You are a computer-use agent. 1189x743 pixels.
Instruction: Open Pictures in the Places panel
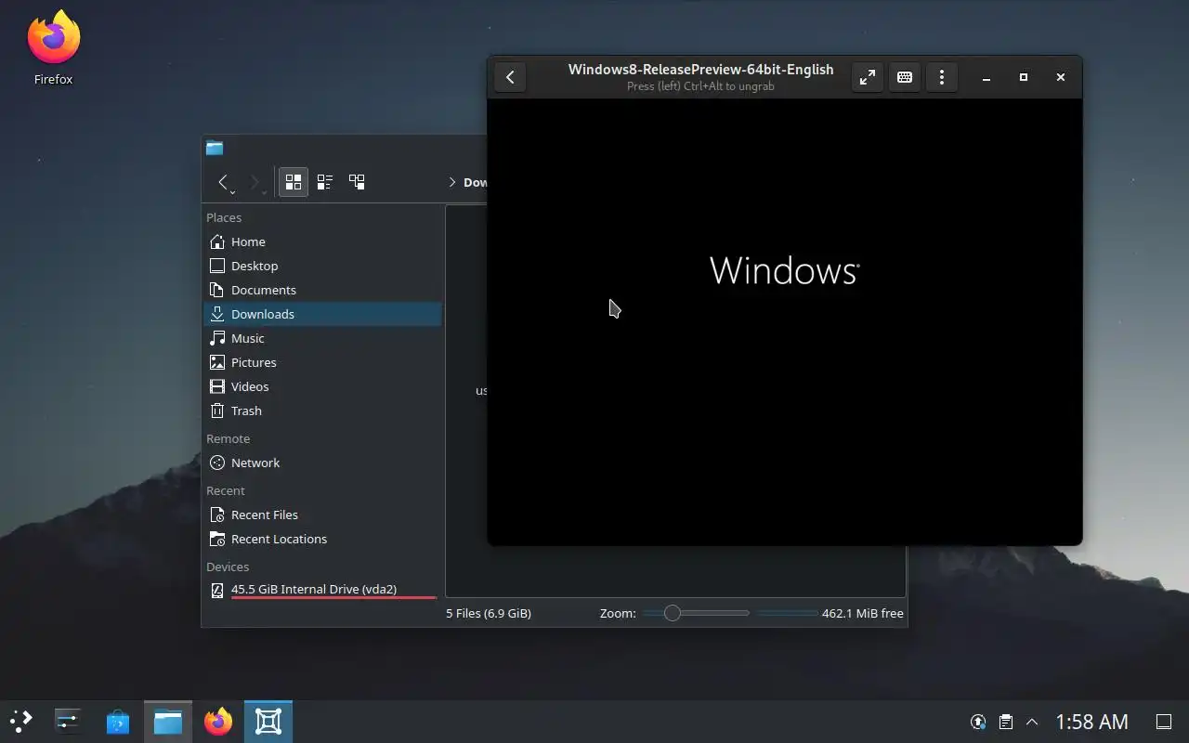pyautogui.click(x=322, y=362)
